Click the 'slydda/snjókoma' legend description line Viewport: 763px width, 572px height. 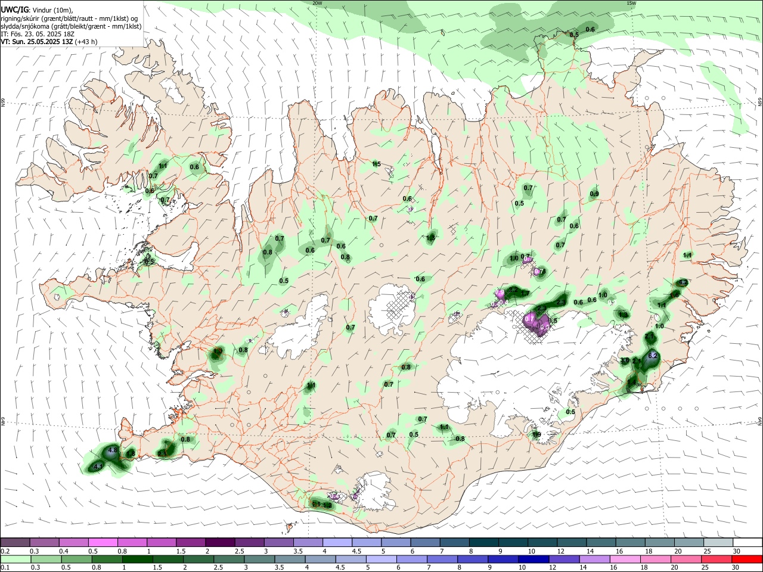[x=72, y=26]
